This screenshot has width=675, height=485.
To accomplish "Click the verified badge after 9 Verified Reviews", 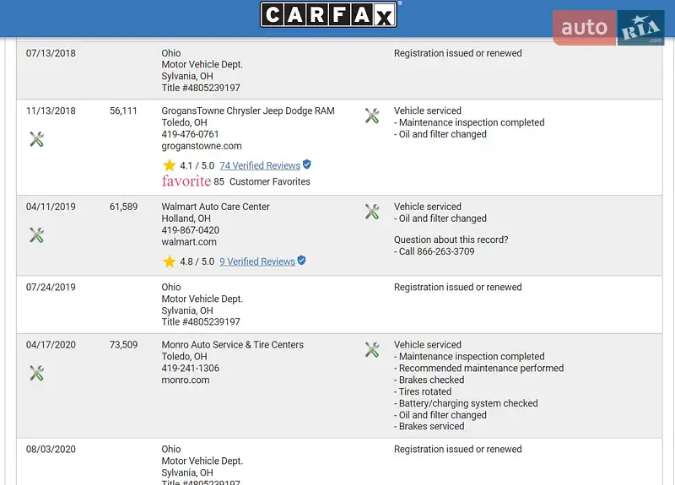I will [x=302, y=261].
